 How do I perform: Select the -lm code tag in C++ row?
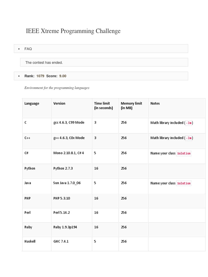(x=189, y=138)
